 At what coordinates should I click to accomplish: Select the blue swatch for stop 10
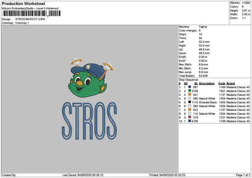click(x=190, y=121)
